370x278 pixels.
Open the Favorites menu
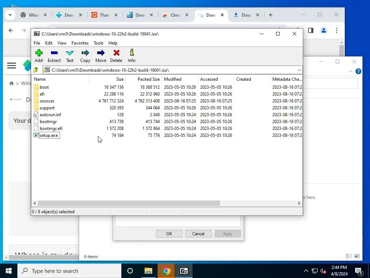point(80,43)
